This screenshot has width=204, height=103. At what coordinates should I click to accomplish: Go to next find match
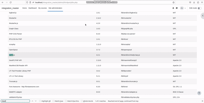click(36, 101)
